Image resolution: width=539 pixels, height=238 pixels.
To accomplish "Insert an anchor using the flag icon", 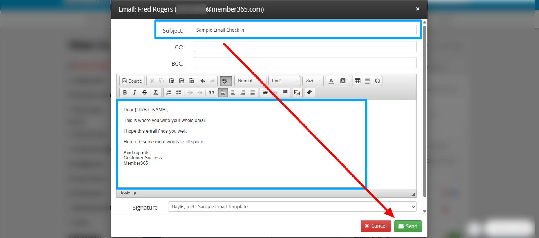I will point(285,92).
